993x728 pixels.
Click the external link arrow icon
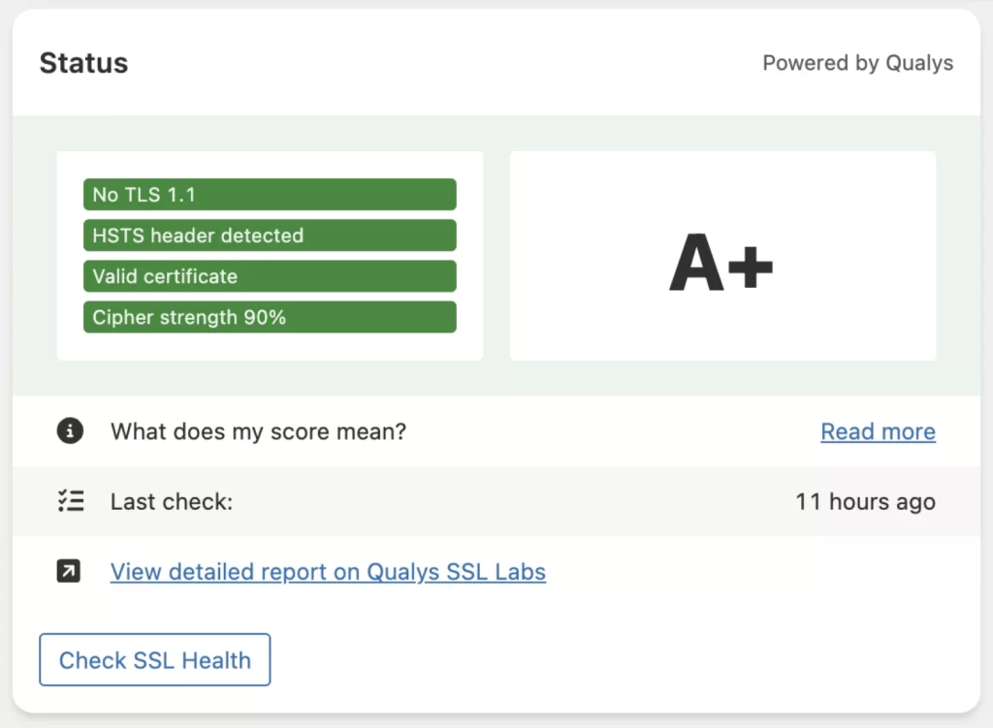[70, 572]
